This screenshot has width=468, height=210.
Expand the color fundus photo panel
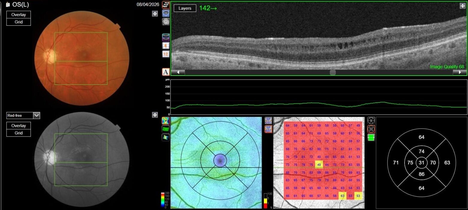coord(155,13)
